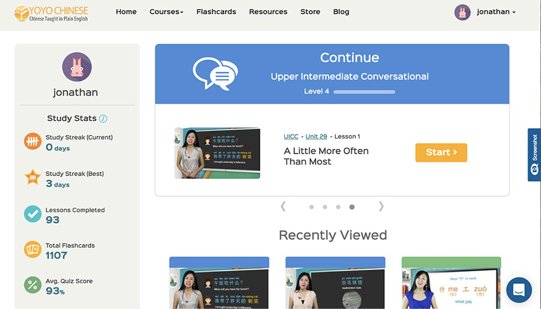Click the Upper Intermediate Conversational heading

[x=349, y=76]
